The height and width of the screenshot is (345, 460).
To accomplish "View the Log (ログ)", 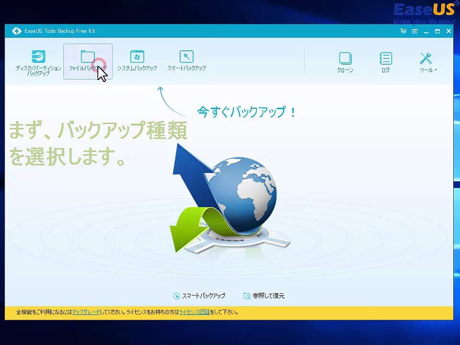I will click(385, 62).
